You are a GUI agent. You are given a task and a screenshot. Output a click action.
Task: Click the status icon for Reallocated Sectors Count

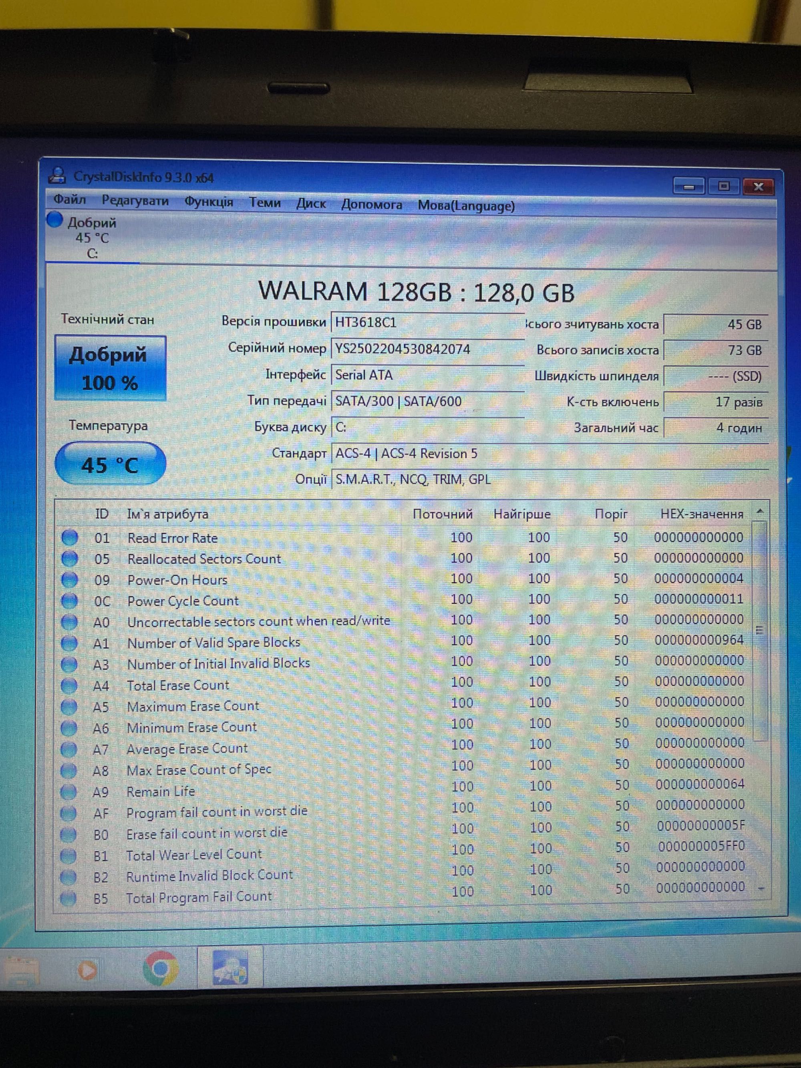tap(70, 559)
